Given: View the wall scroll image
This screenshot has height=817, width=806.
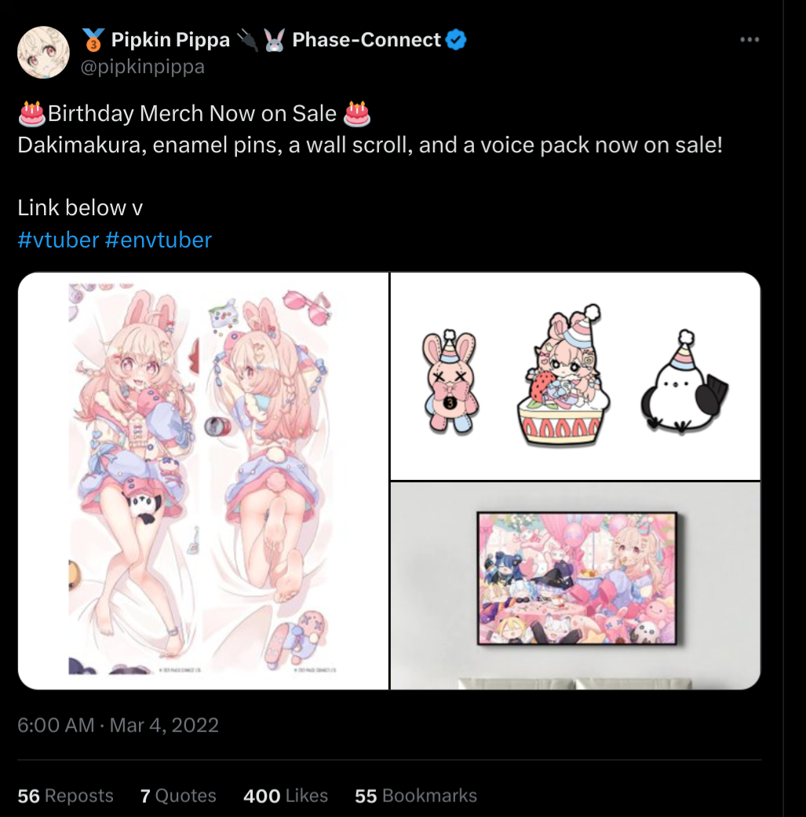Looking at the screenshot, I should (575, 586).
